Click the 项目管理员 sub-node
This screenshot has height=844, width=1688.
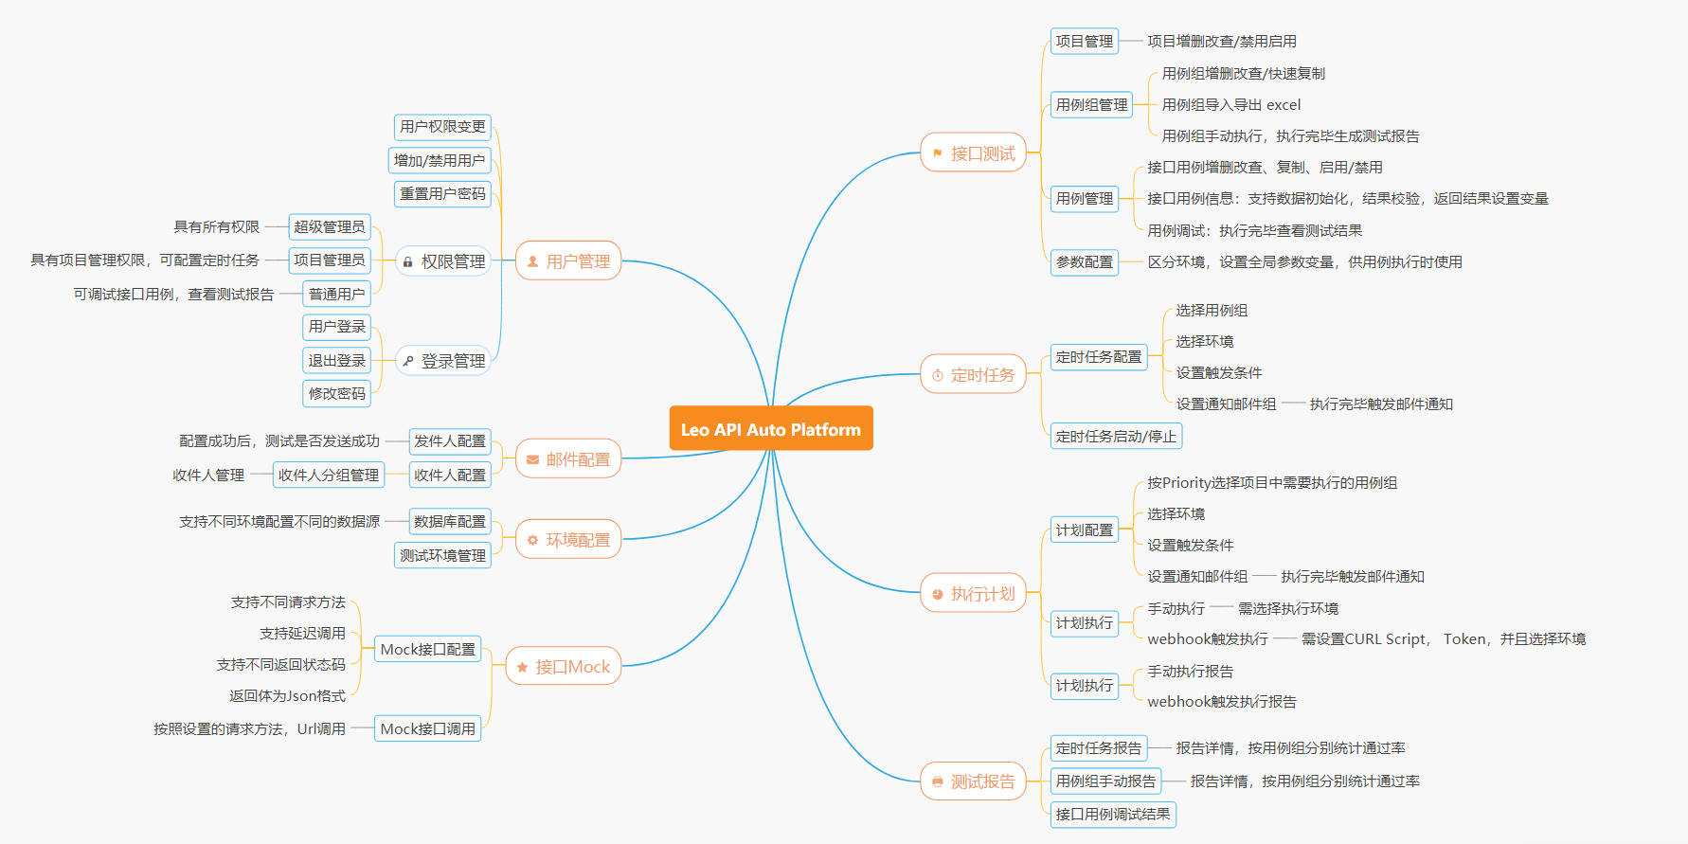(330, 260)
